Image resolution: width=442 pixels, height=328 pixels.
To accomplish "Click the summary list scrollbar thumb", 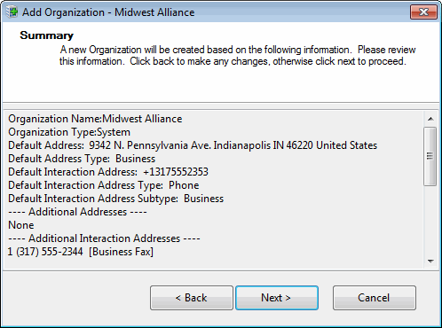I will tap(430, 156).
